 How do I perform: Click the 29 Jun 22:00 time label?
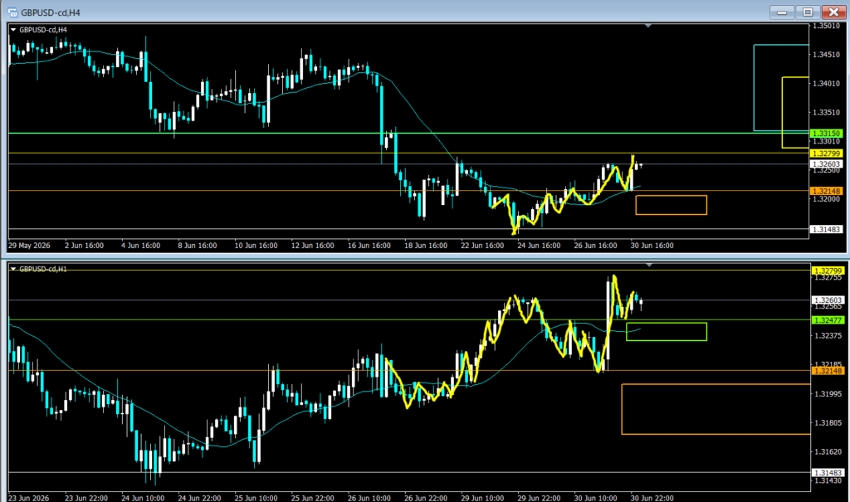[x=539, y=498]
